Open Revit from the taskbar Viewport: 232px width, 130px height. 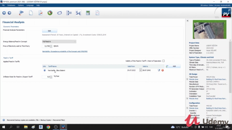click(x=41, y=127)
